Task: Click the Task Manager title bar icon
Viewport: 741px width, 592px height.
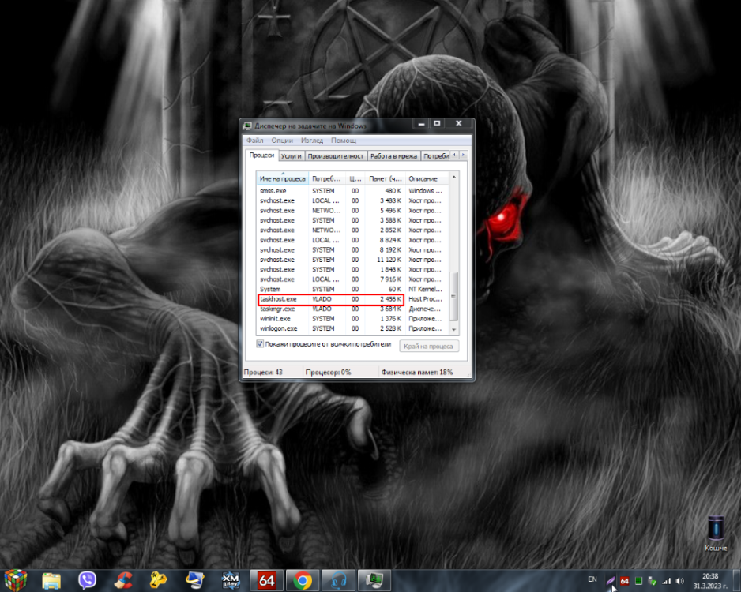Action: point(247,126)
